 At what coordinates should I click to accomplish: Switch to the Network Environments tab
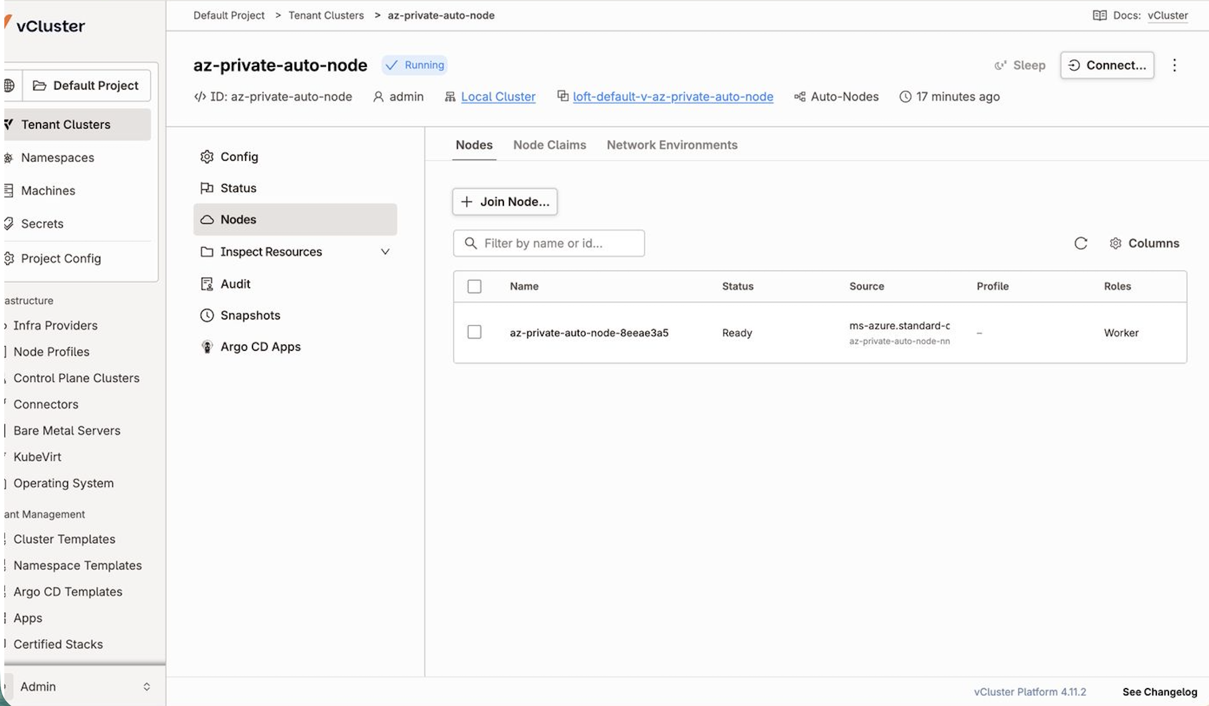[x=672, y=145]
